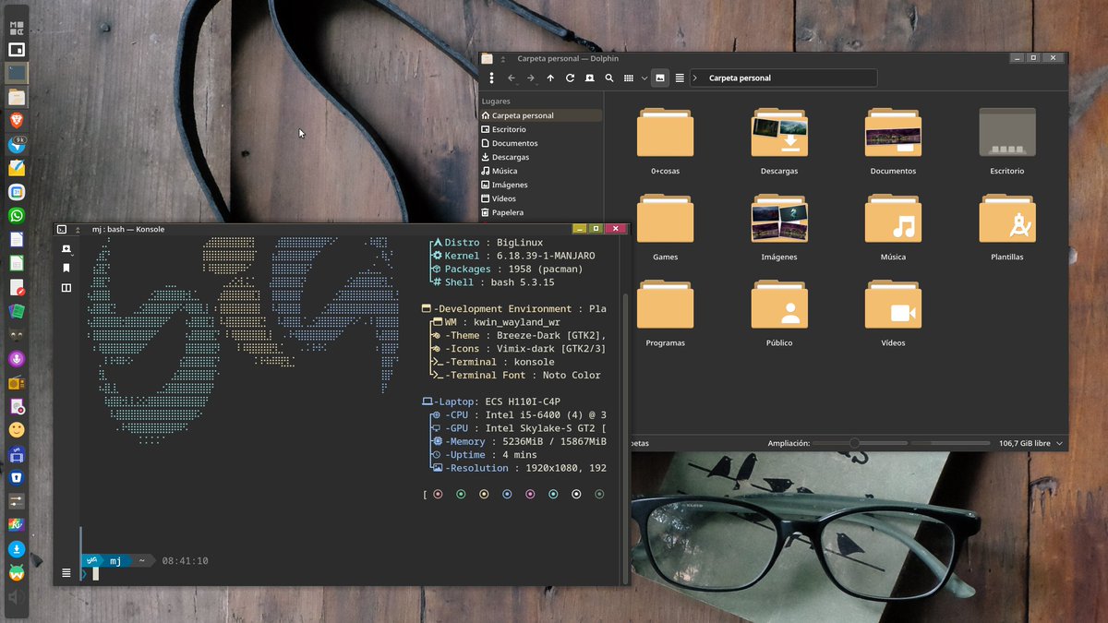Launch Brave browser from the dock
The height and width of the screenshot is (623, 1108).
point(17,121)
